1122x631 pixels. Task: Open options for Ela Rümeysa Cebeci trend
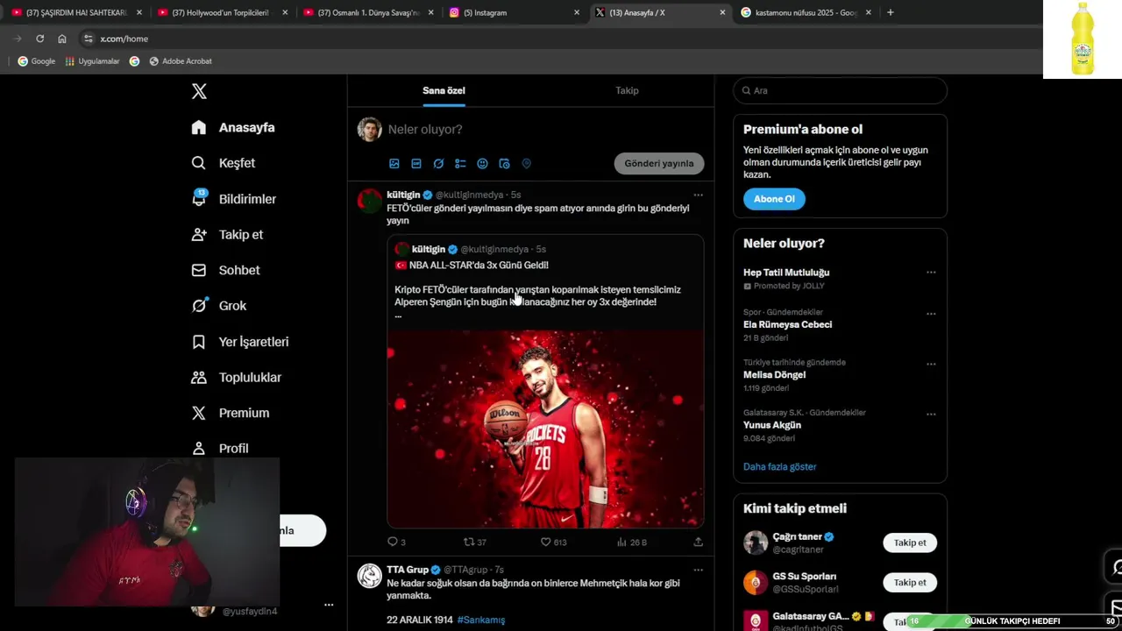pos(931,314)
